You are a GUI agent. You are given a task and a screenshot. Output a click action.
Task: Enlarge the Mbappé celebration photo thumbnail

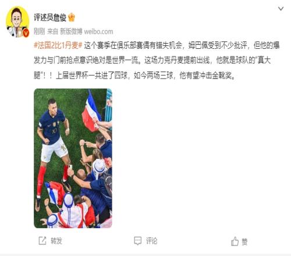pos(73,158)
